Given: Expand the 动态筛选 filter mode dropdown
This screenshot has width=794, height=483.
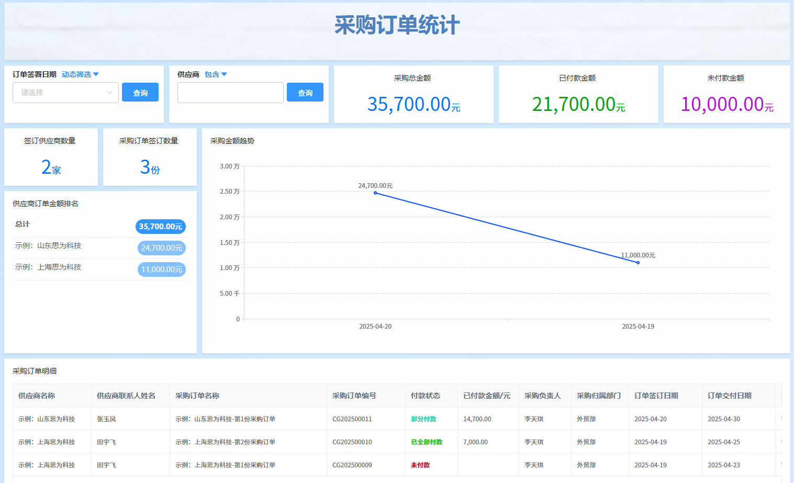Looking at the screenshot, I should pyautogui.click(x=80, y=74).
